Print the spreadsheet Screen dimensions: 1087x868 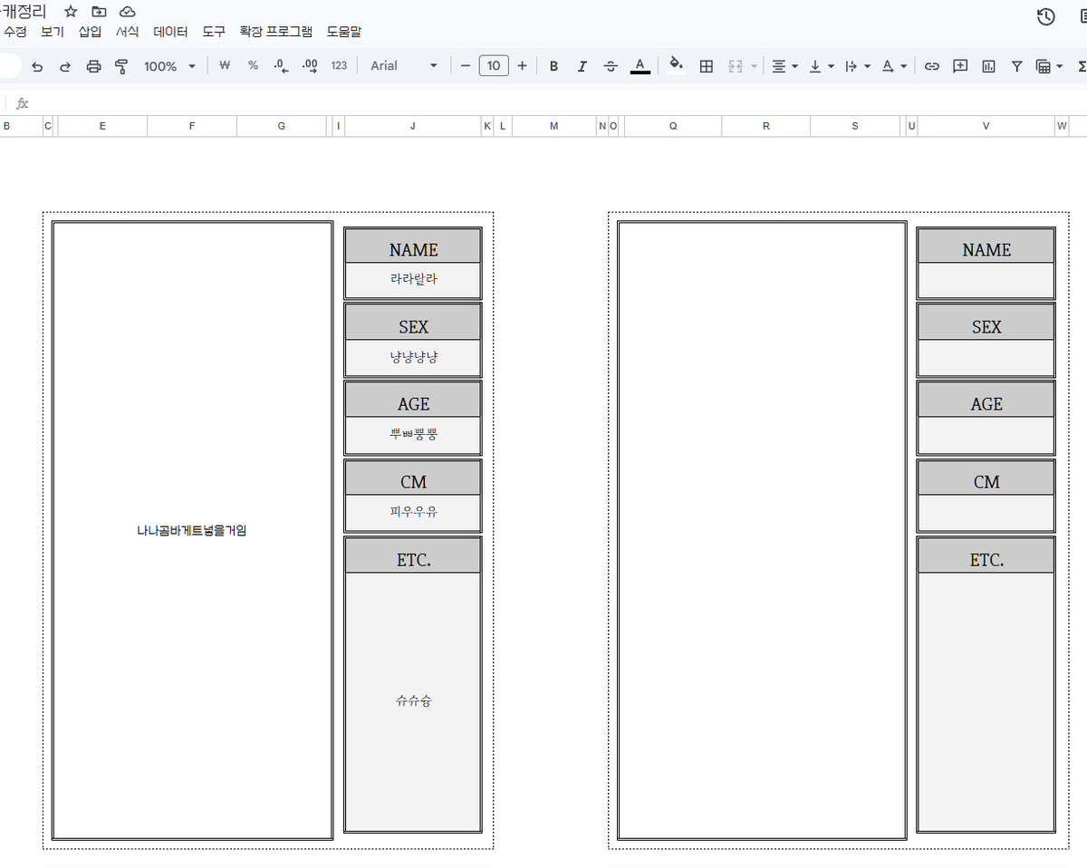[93, 66]
